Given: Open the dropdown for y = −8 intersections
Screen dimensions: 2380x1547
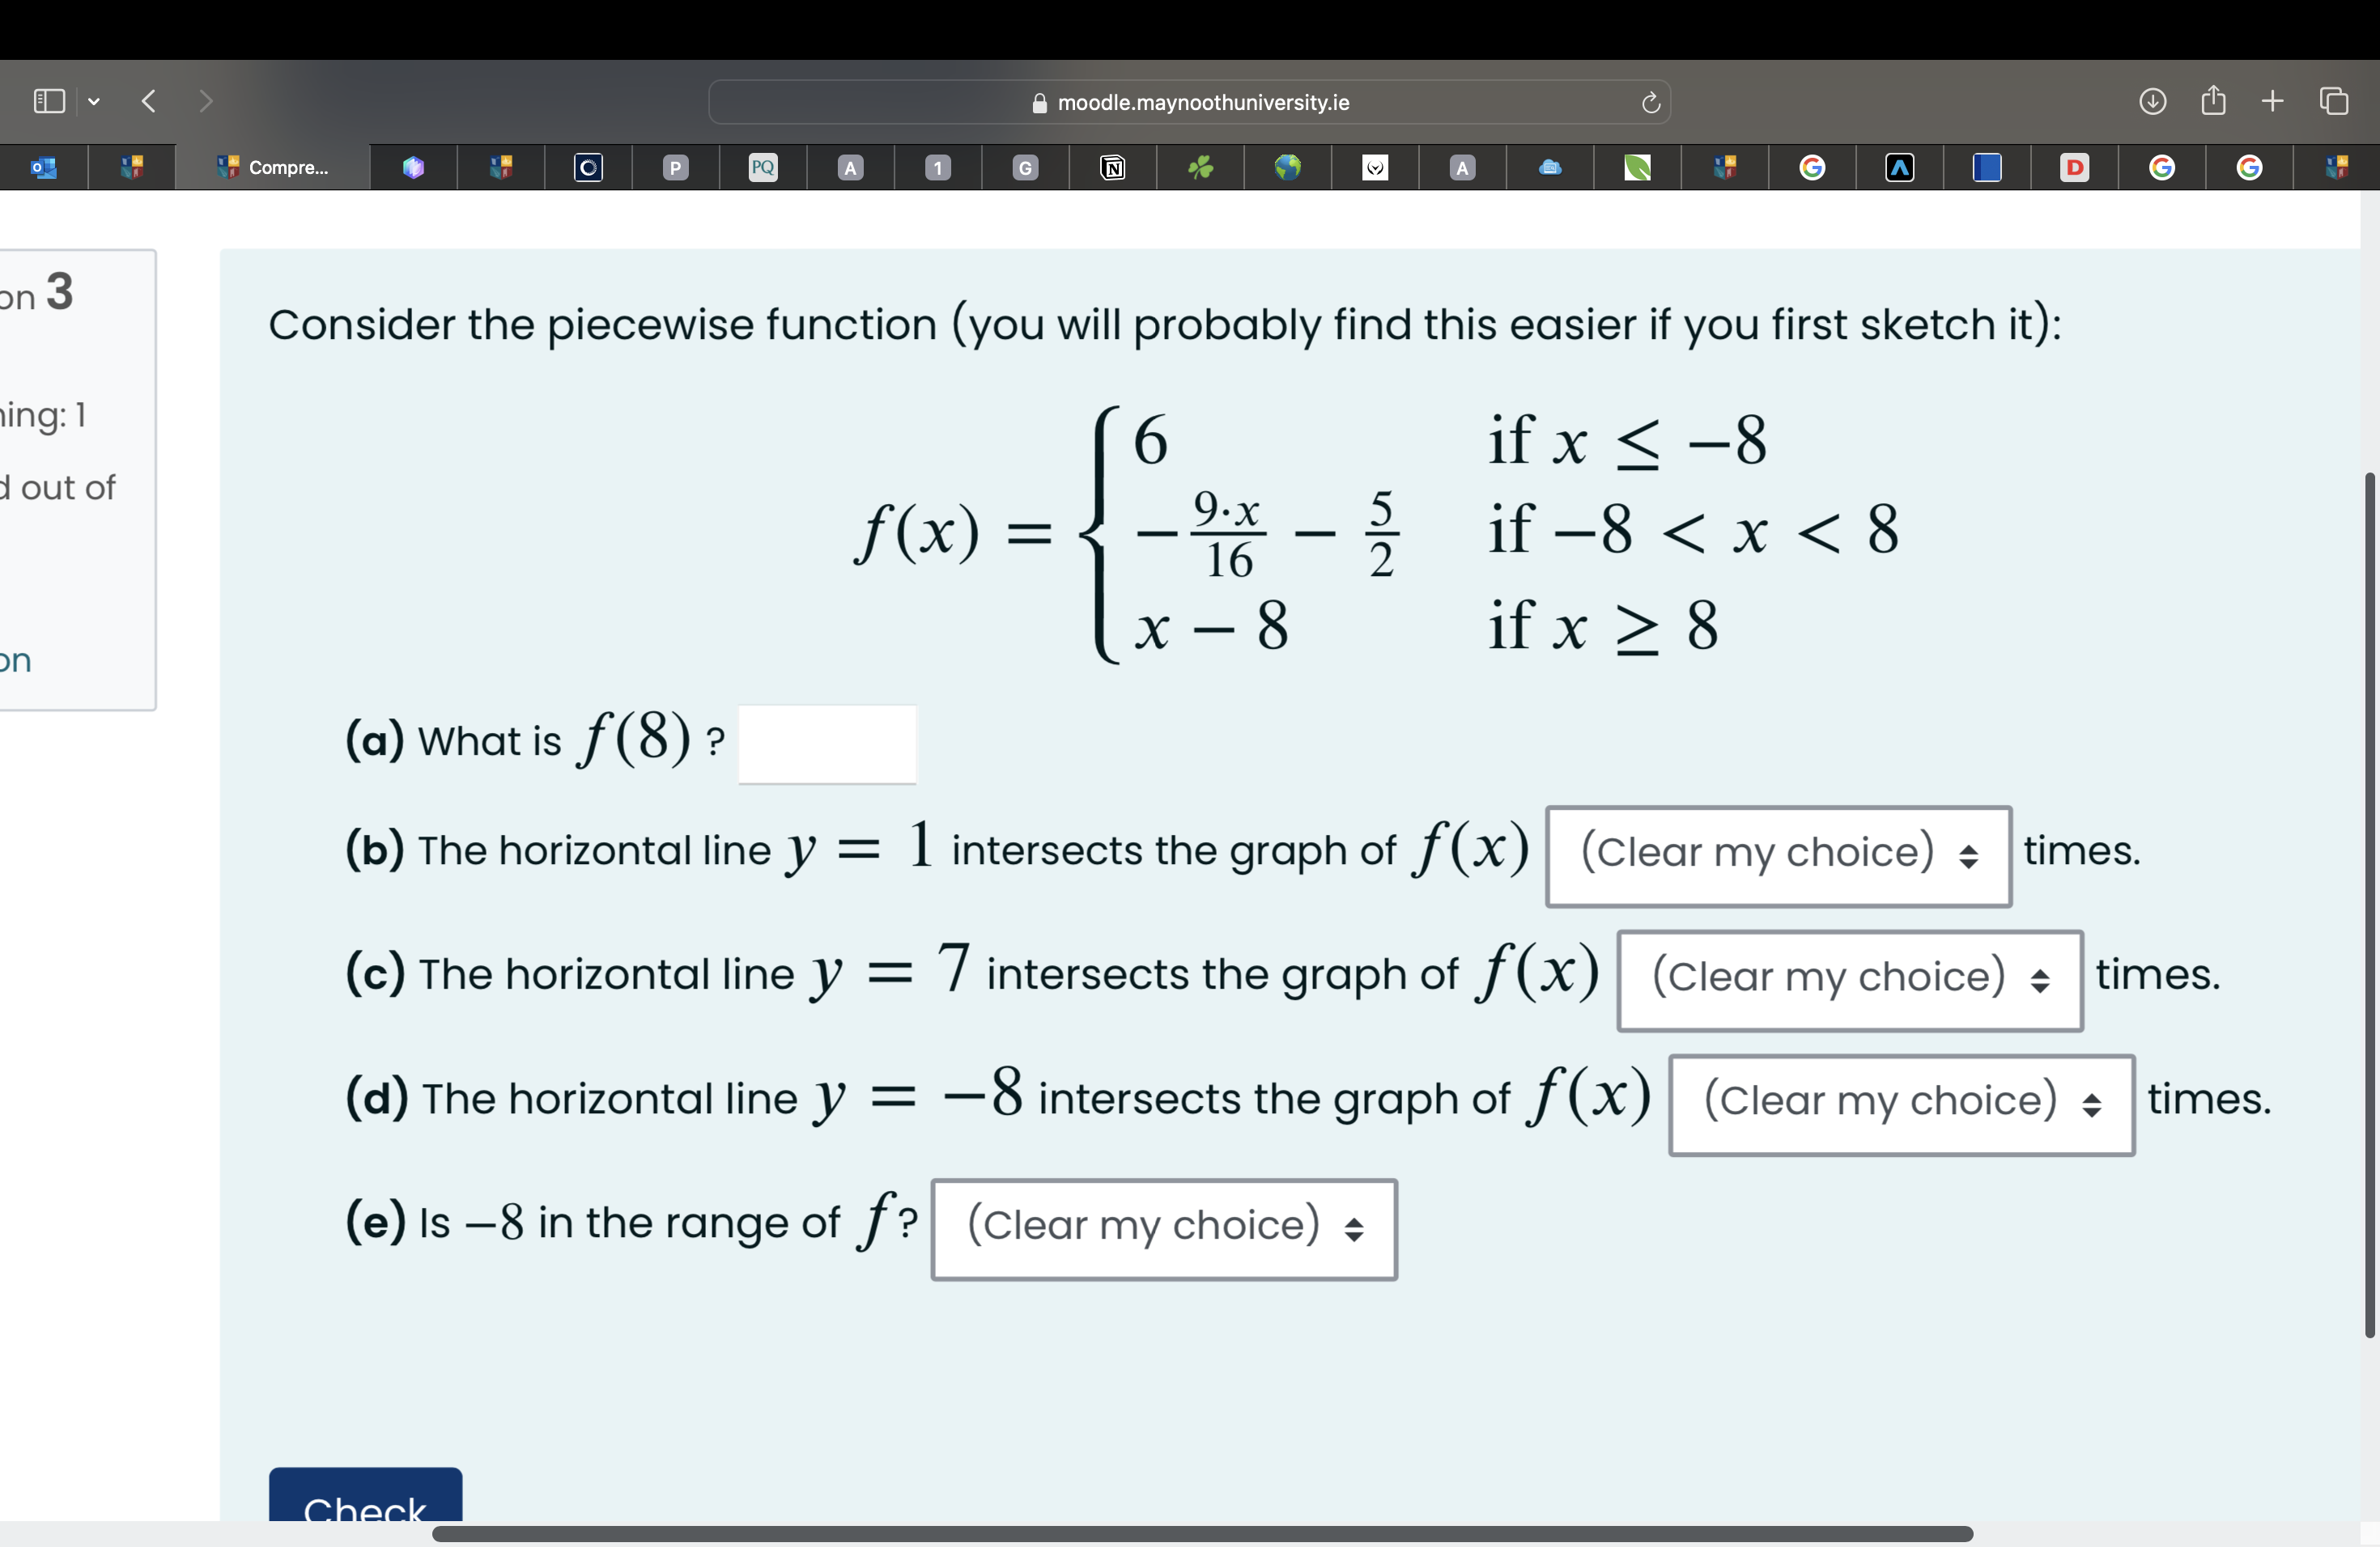Looking at the screenshot, I should [1902, 1104].
